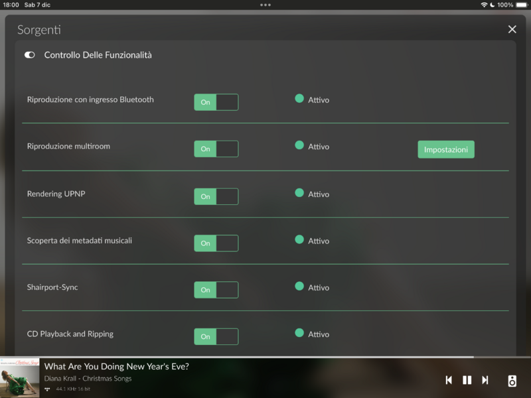Open the speaker output icon in player bar

[512, 381]
